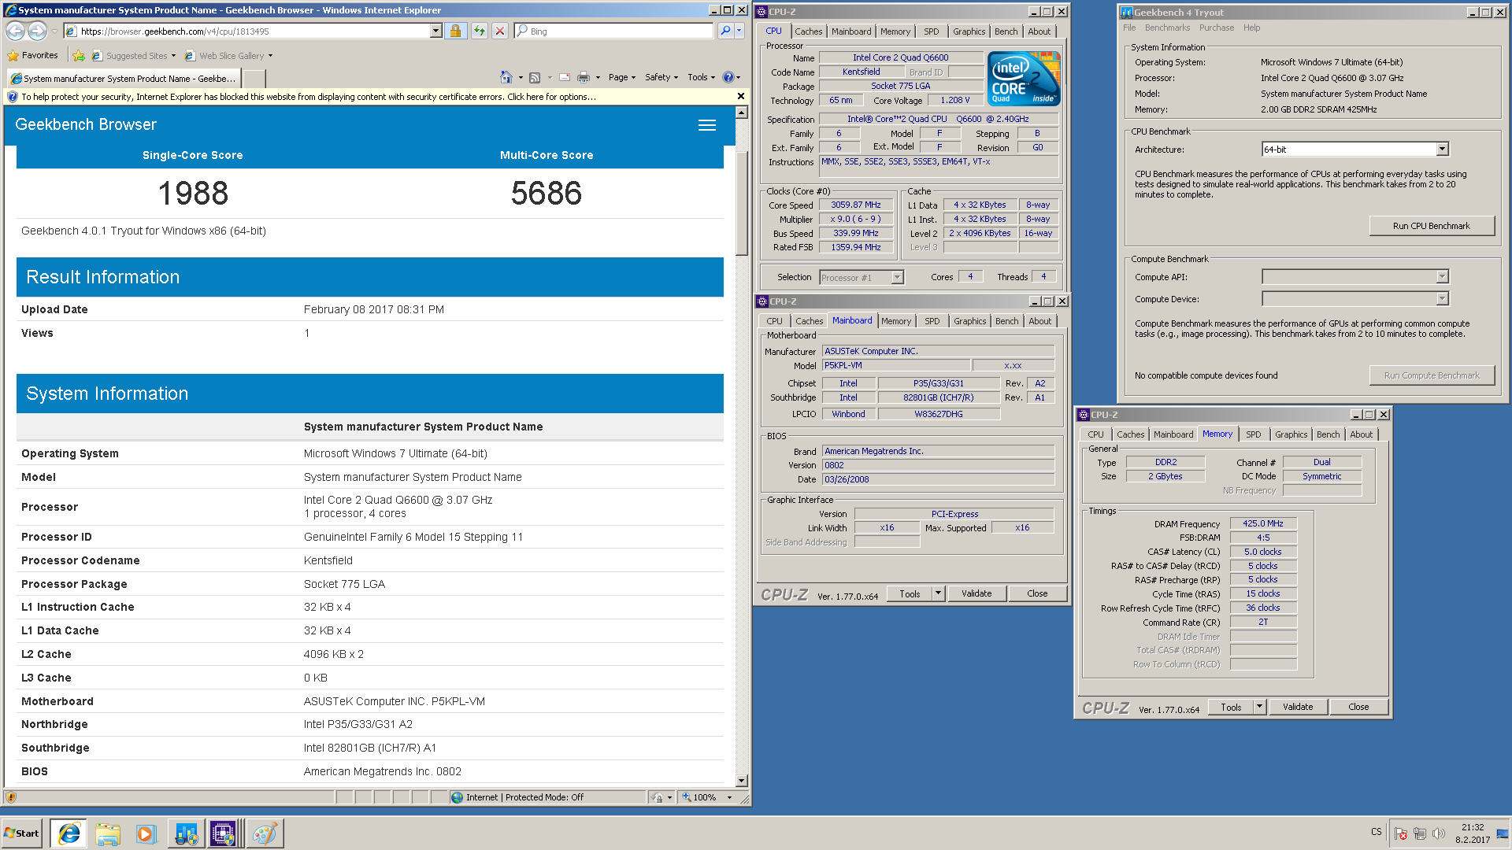The width and height of the screenshot is (1512, 850).
Task: Open Internet Explorer from taskbar
Action: pyautogui.click(x=69, y=833)
